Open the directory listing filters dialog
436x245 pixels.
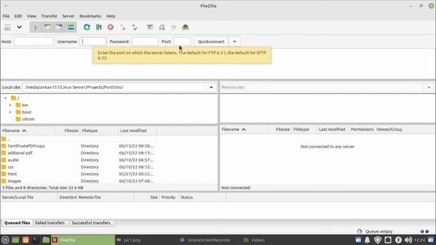[x=150, y=27]
